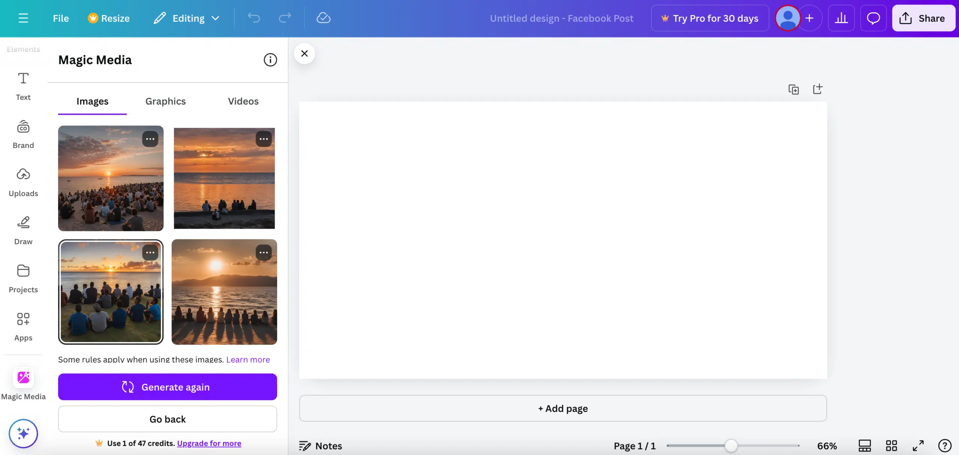Viewport: 959px width, 455px height.
Task: Click the + Add page button
Action: coord(563,408)
